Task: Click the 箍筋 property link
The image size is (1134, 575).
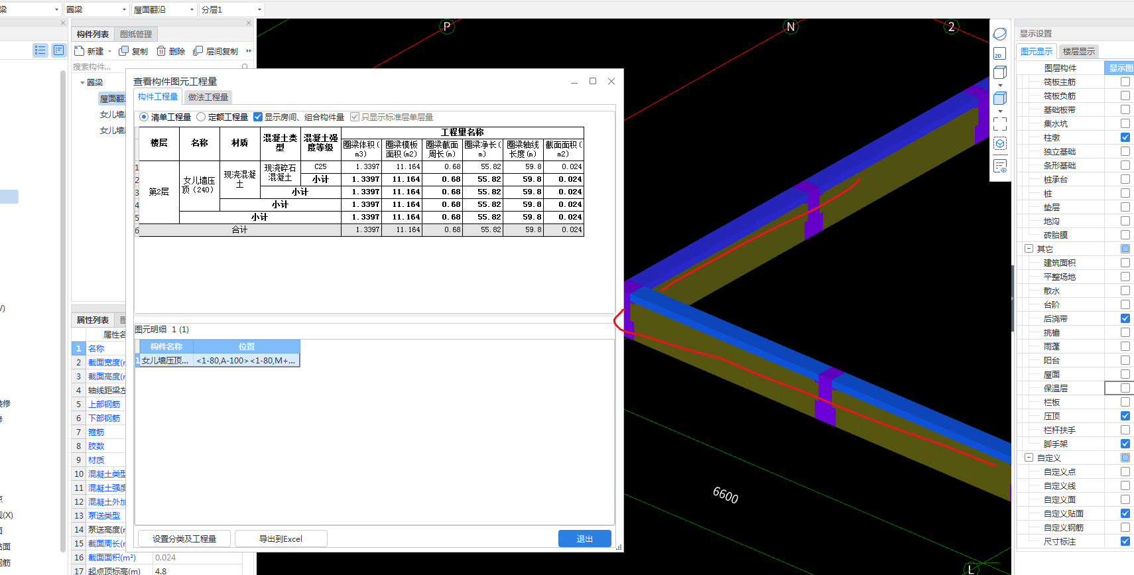Action: pos(96,432)
